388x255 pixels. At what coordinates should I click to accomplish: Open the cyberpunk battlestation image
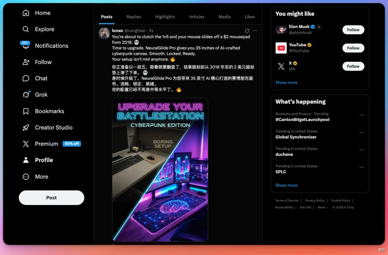[x=160, y=170]
